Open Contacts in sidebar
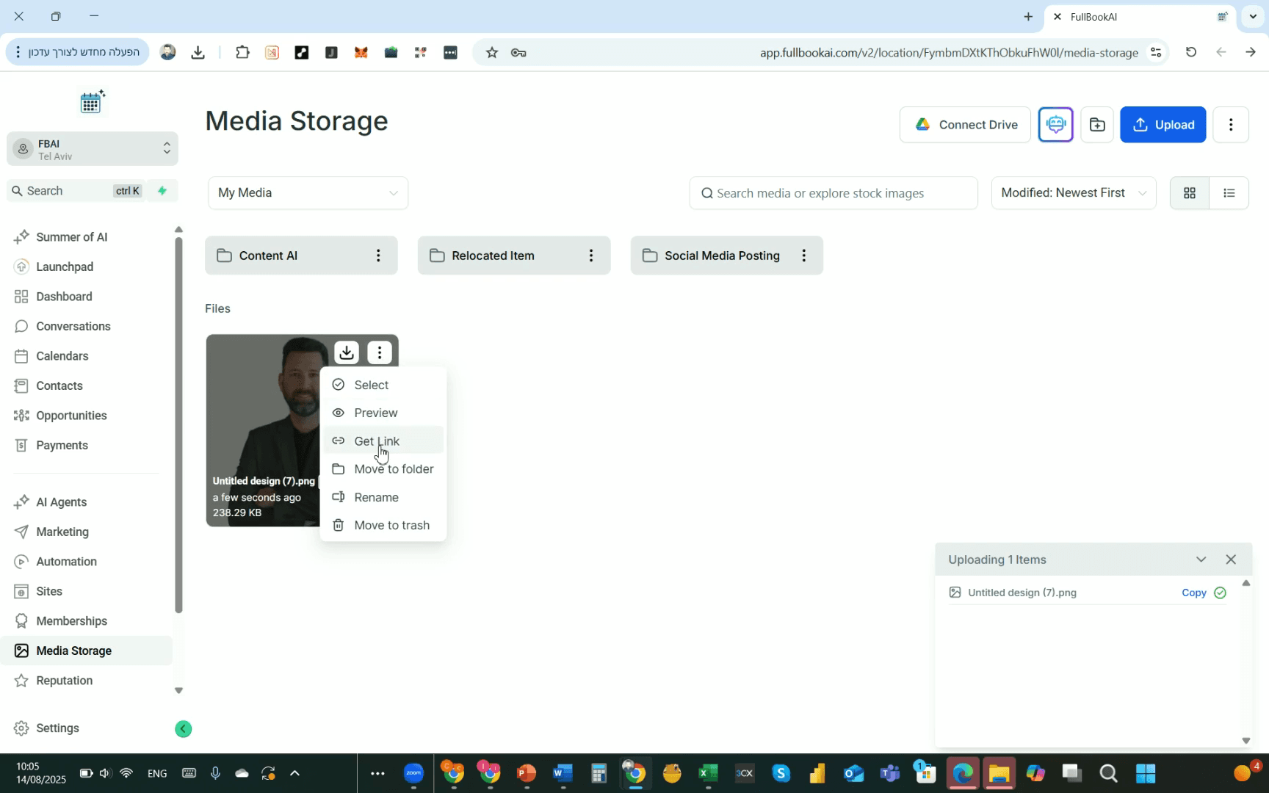This screenshot has width=1269, height=793. [59, 385]
